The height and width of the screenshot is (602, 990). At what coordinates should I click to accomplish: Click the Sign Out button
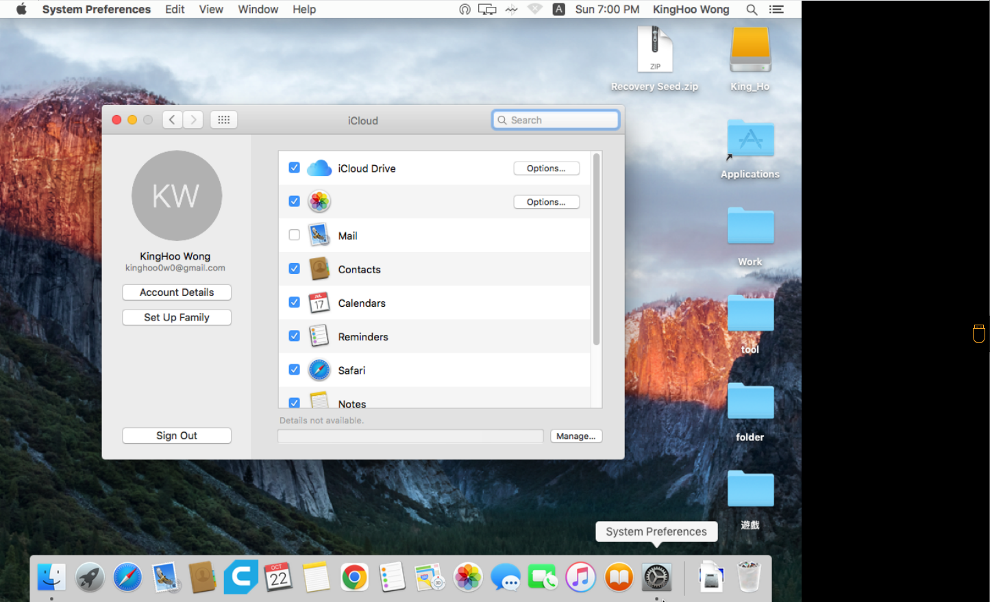point(177,436)
